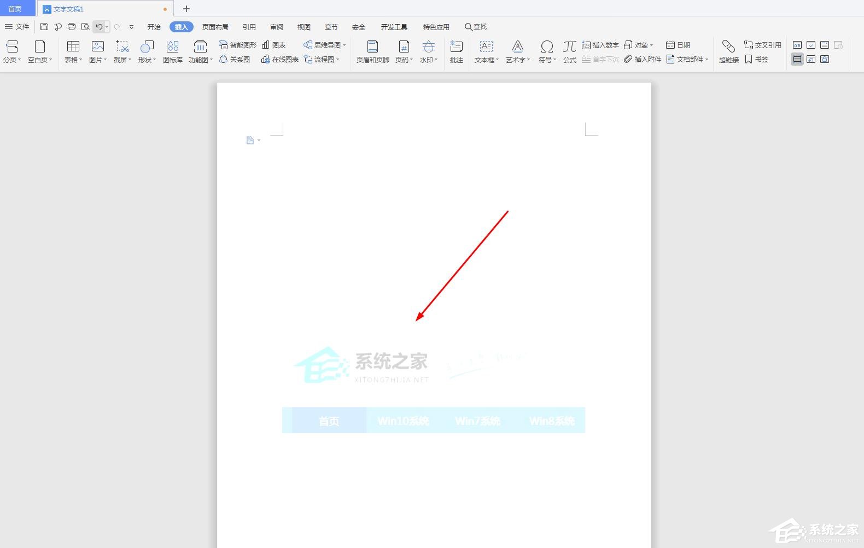Screen dimensions: 864x548
Task: Click the header and footer (页眉和页脚) icon
Action: 372,52
